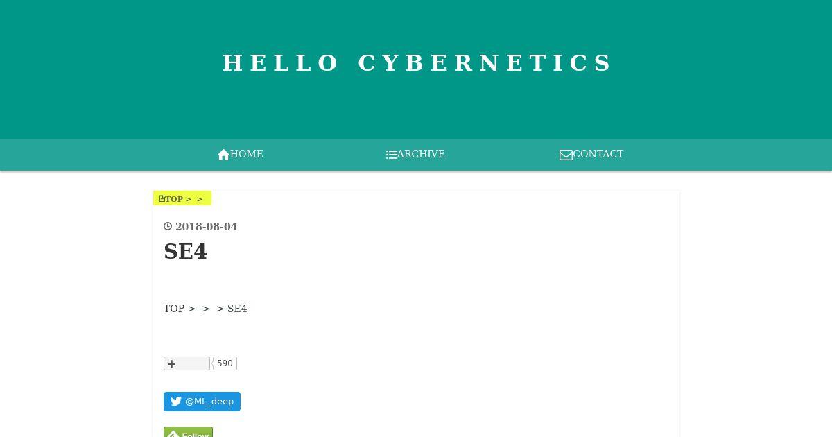The height and width of the screenshot is (437, 832).
Task: Click TOP in the yellow breadcrumb
Action: pos(174,199)
